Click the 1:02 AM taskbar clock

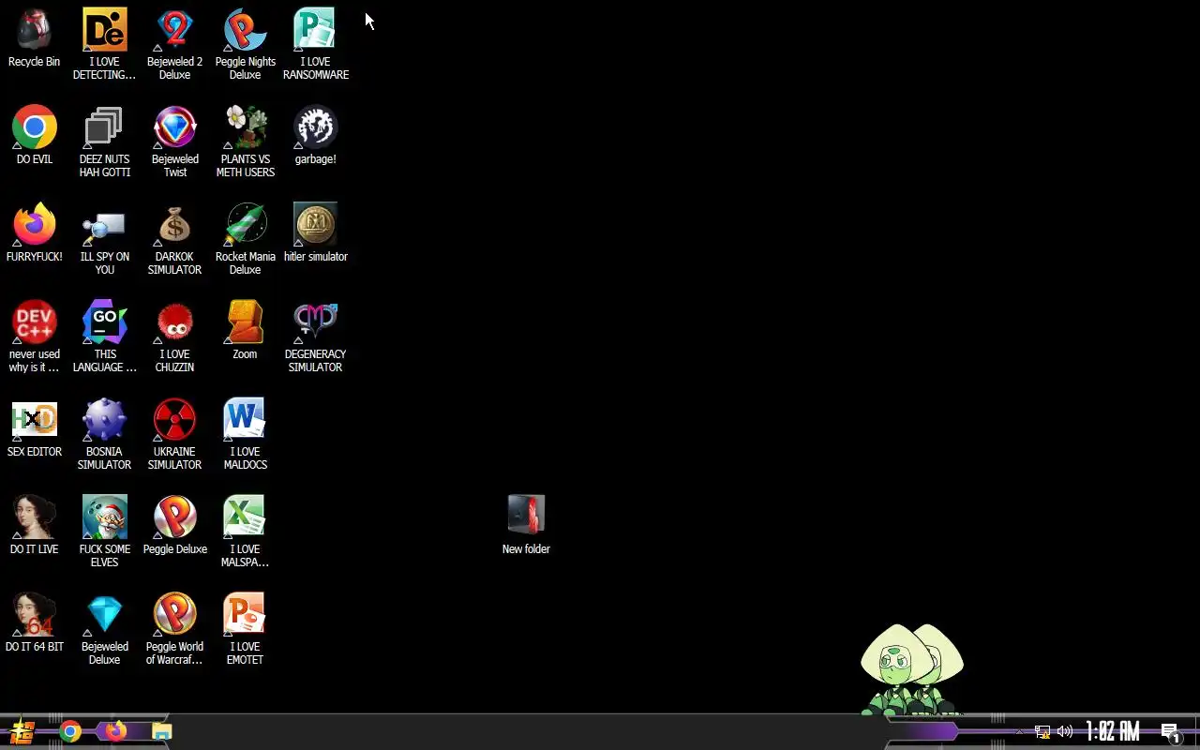pos(1113,731)
